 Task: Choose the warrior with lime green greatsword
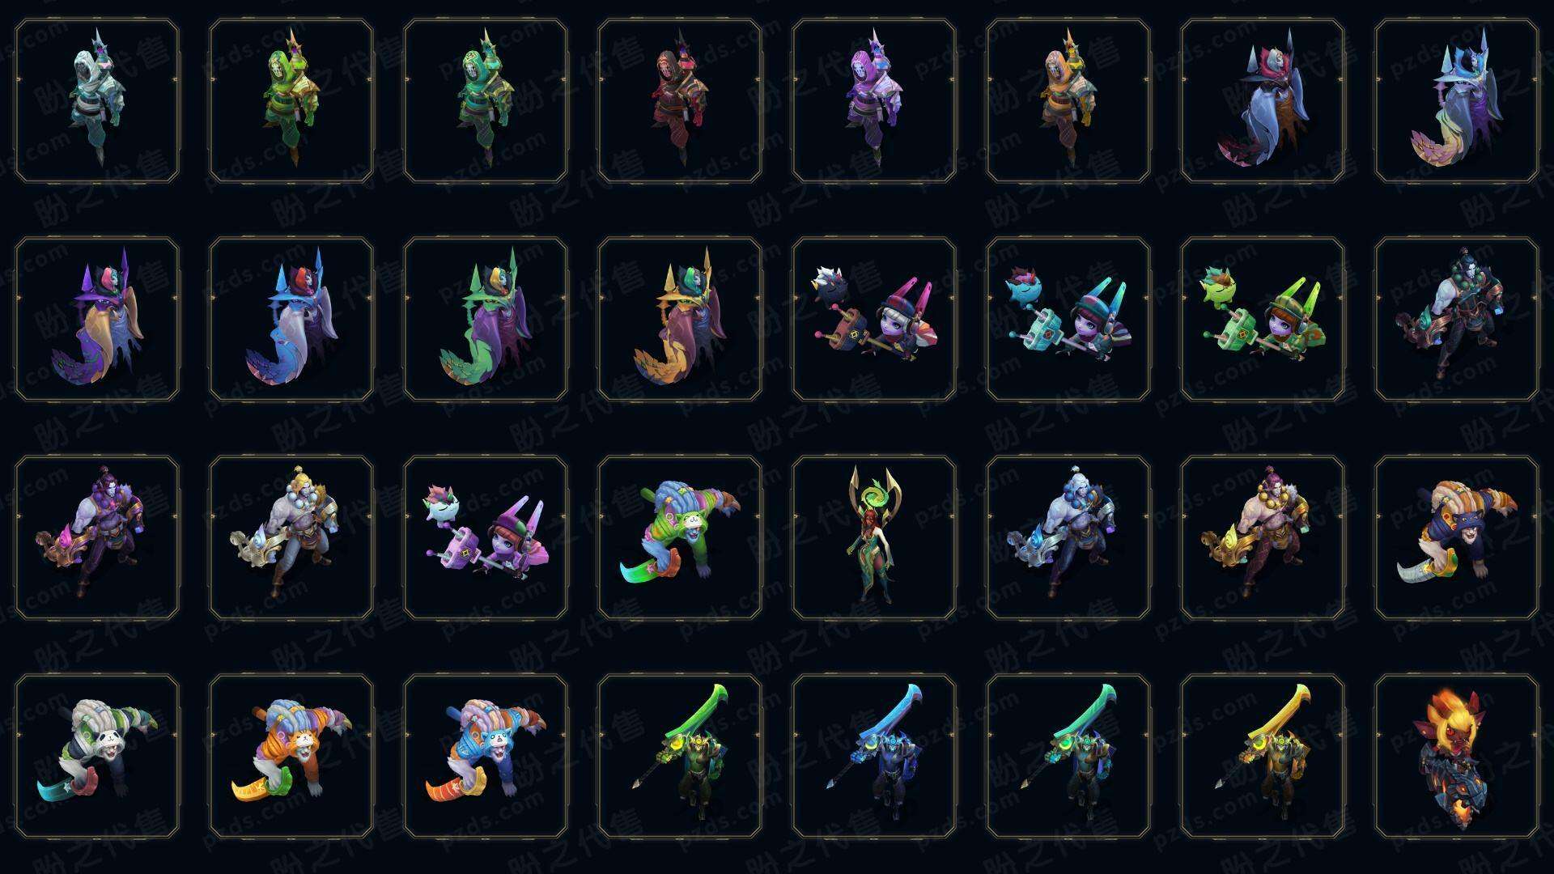coord(680,756)
